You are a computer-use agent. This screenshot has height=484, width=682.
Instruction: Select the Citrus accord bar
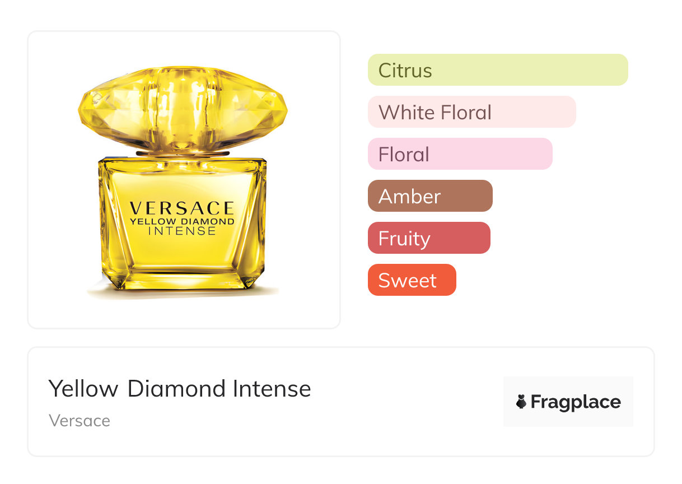pos(497,70)
